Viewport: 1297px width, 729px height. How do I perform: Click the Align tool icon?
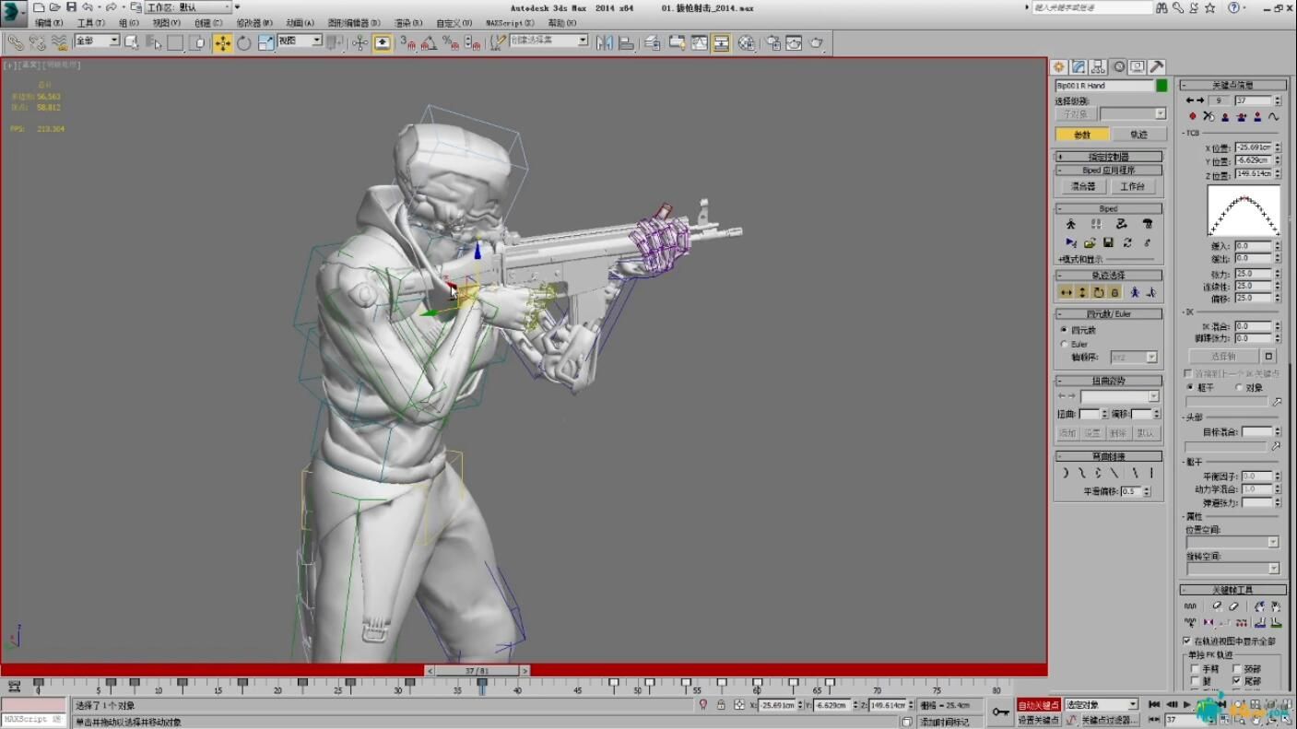tap(626, 42)
